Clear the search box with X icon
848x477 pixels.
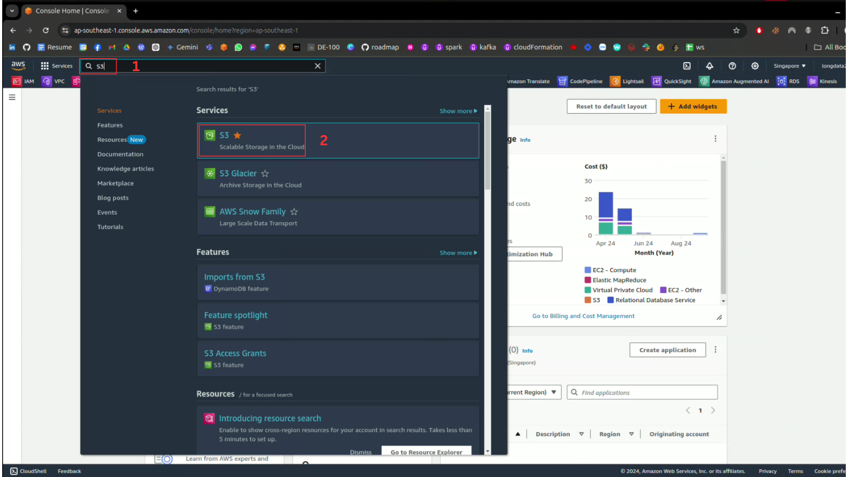tap(318, 66)
